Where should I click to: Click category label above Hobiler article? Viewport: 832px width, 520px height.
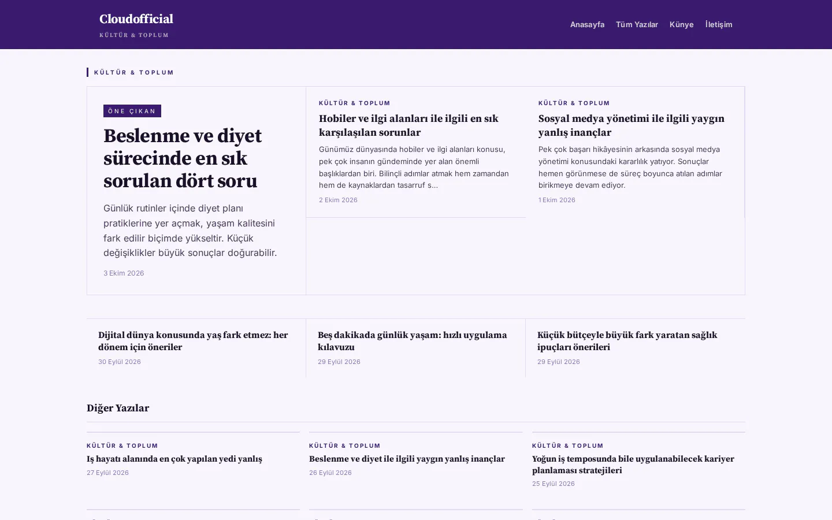click(x=355, y=103)
